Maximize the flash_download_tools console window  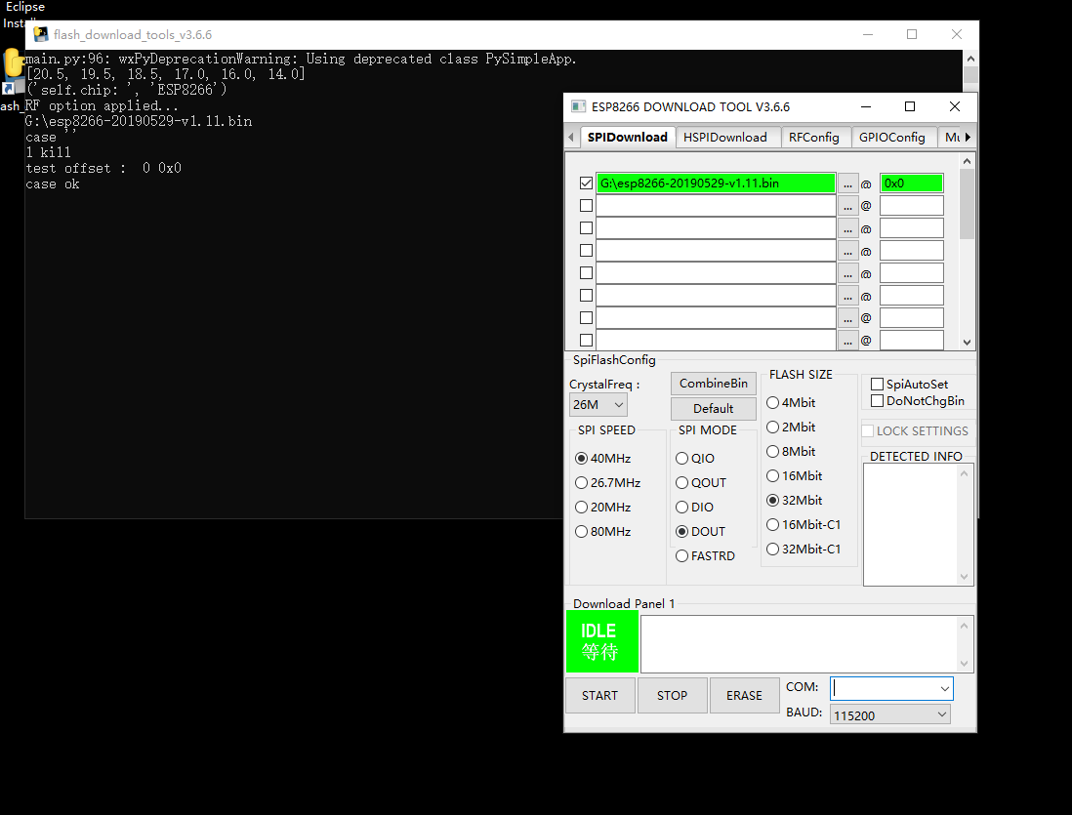912,34
